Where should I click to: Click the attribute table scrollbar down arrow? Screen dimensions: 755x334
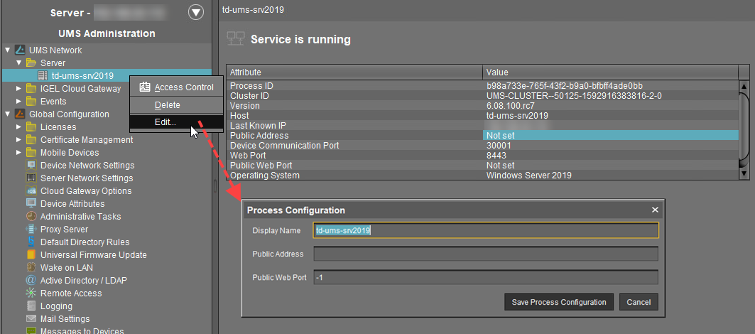744,173
